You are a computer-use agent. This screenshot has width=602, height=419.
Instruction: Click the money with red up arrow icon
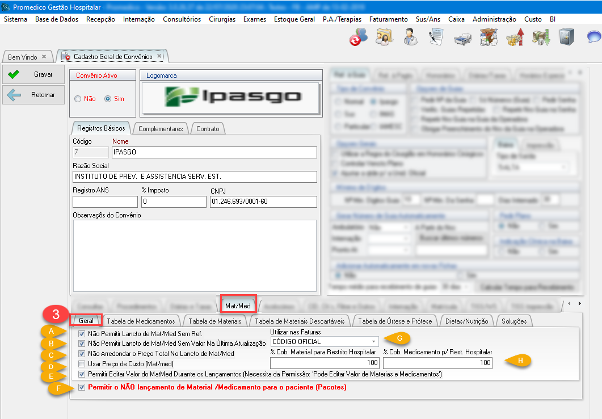514,37
